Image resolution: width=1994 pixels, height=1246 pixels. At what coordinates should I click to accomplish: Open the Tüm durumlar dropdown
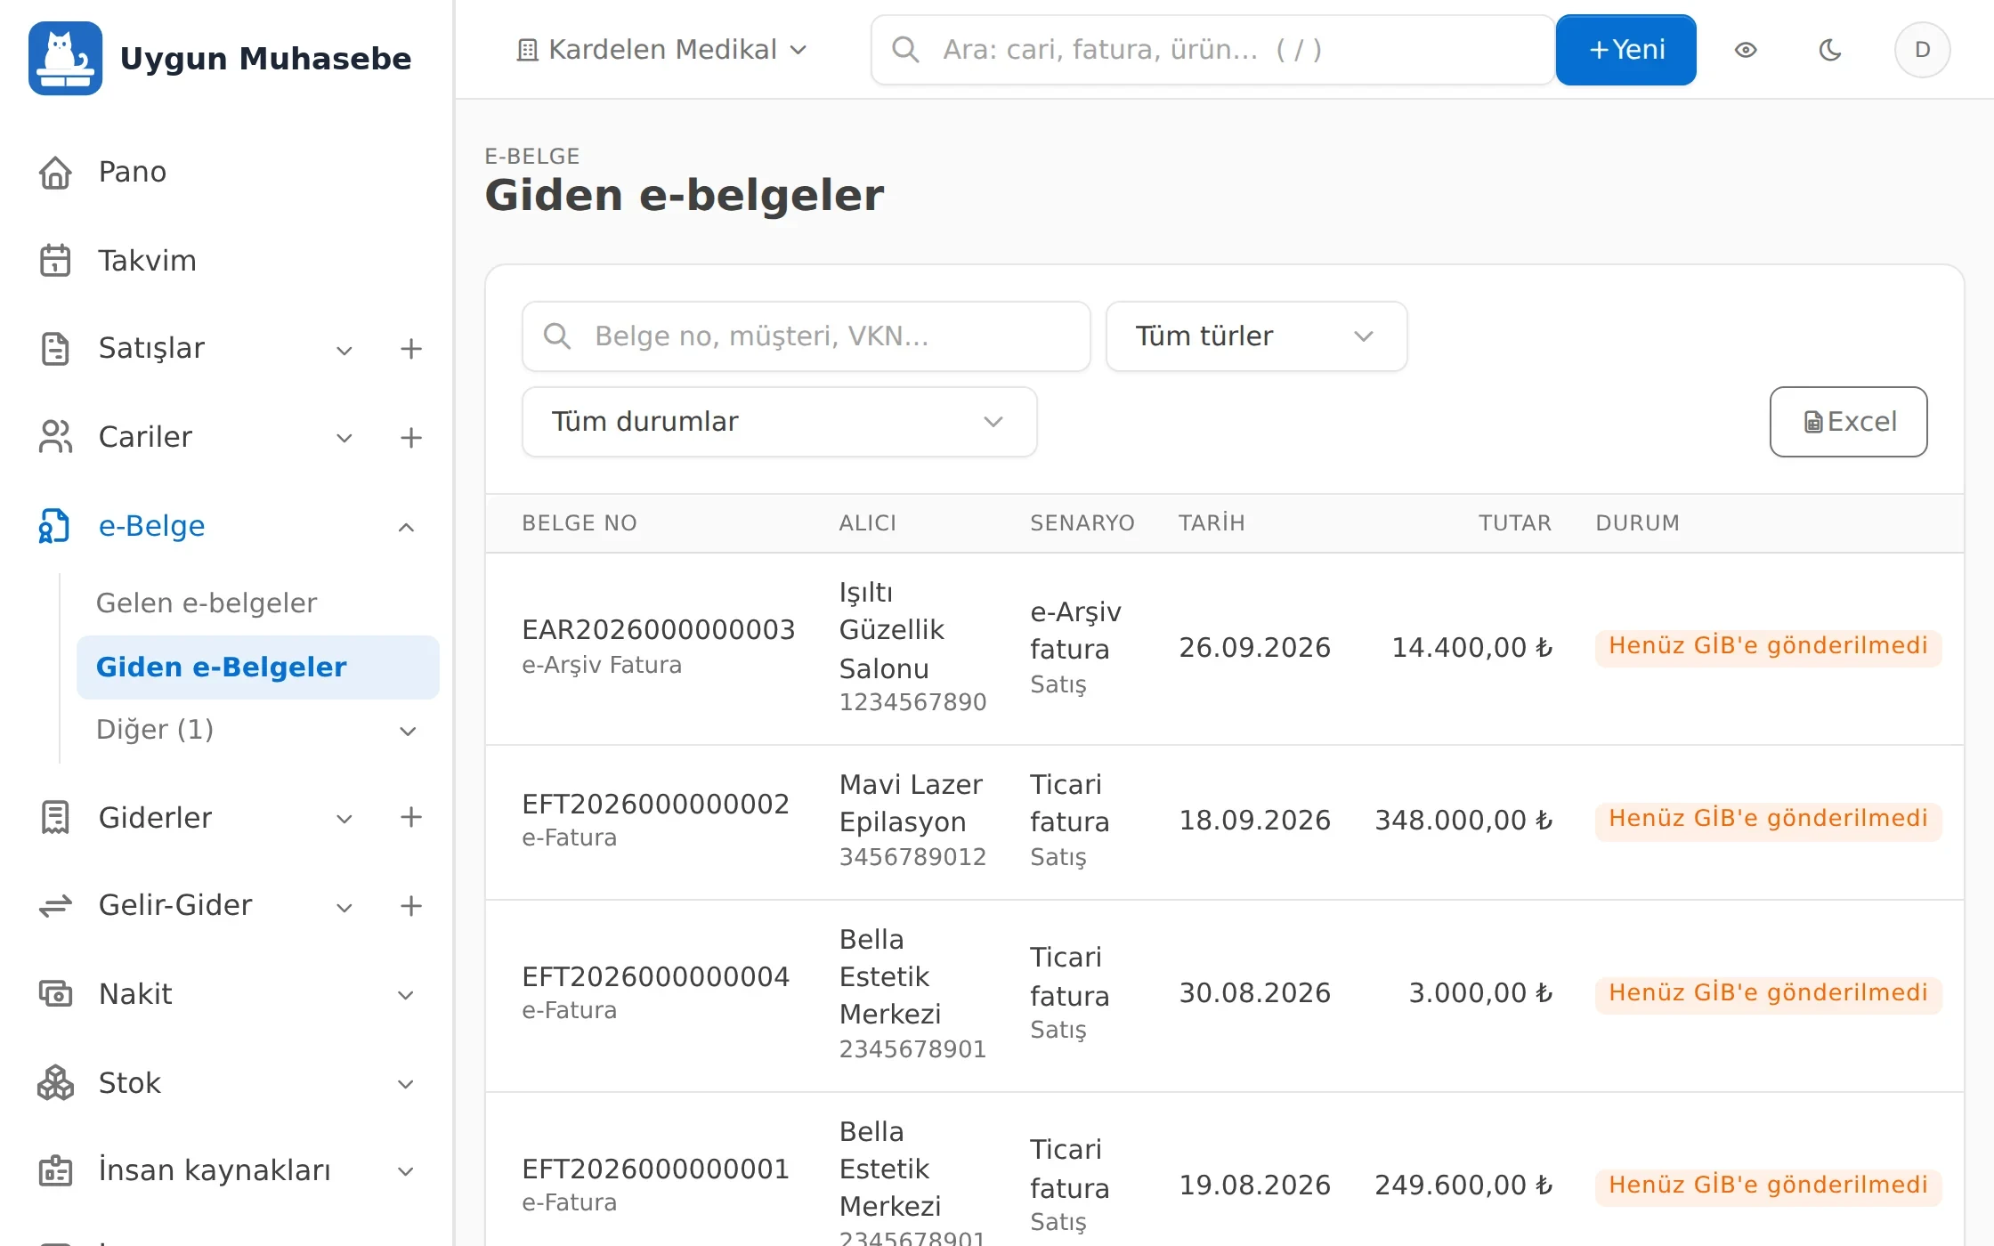pyautogui.click(x=779, y=422)
